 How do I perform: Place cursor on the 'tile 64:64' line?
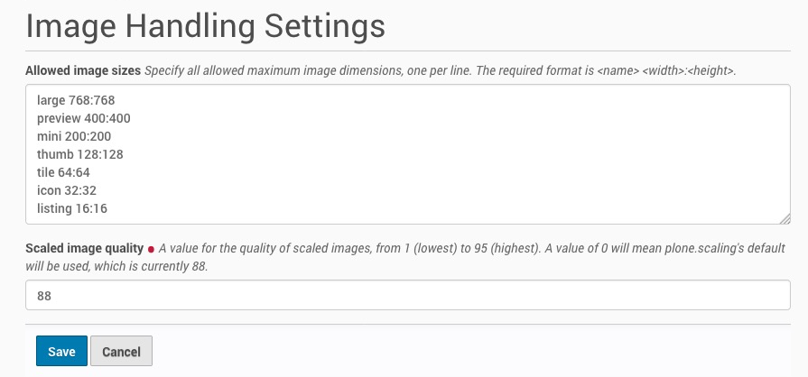63,172
